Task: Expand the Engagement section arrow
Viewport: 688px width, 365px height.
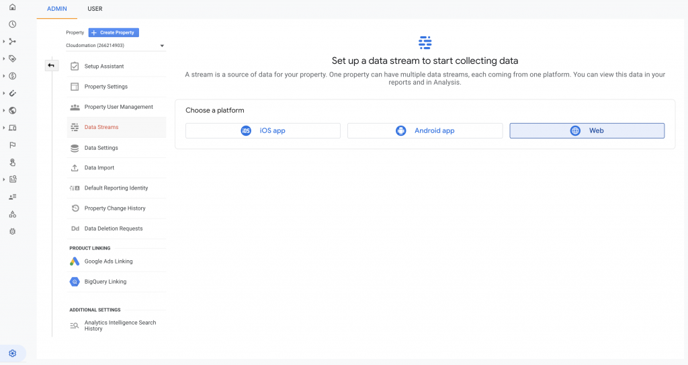Action: tap(4, 58)
